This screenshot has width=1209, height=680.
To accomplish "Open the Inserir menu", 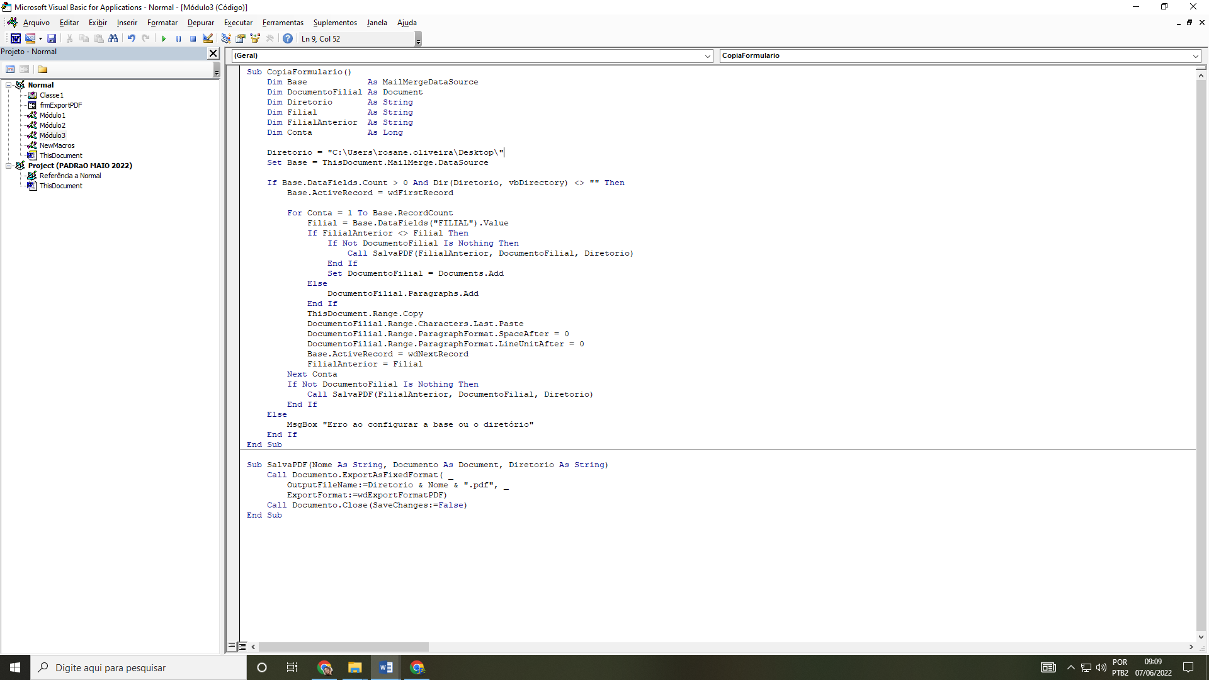I will pos(127,23).
